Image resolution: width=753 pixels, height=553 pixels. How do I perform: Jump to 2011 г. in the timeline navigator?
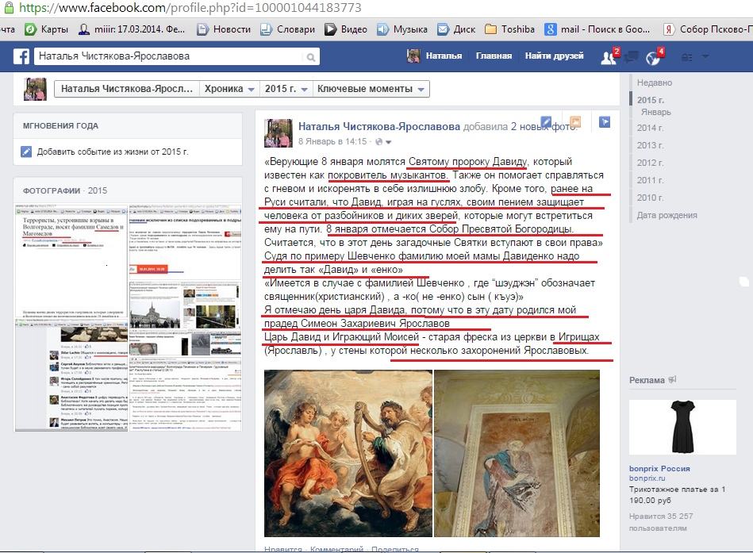tap(650, 180)
